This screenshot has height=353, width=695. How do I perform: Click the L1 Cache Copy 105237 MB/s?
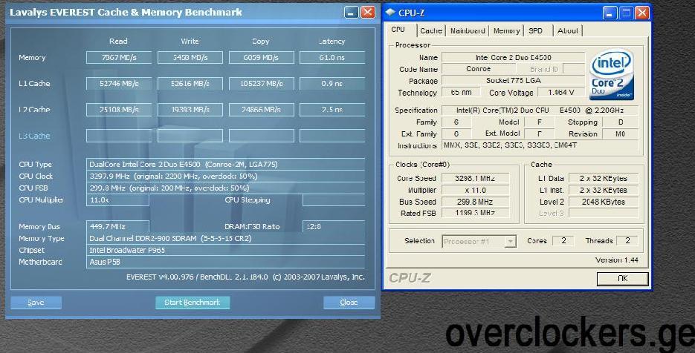[261, 84]
